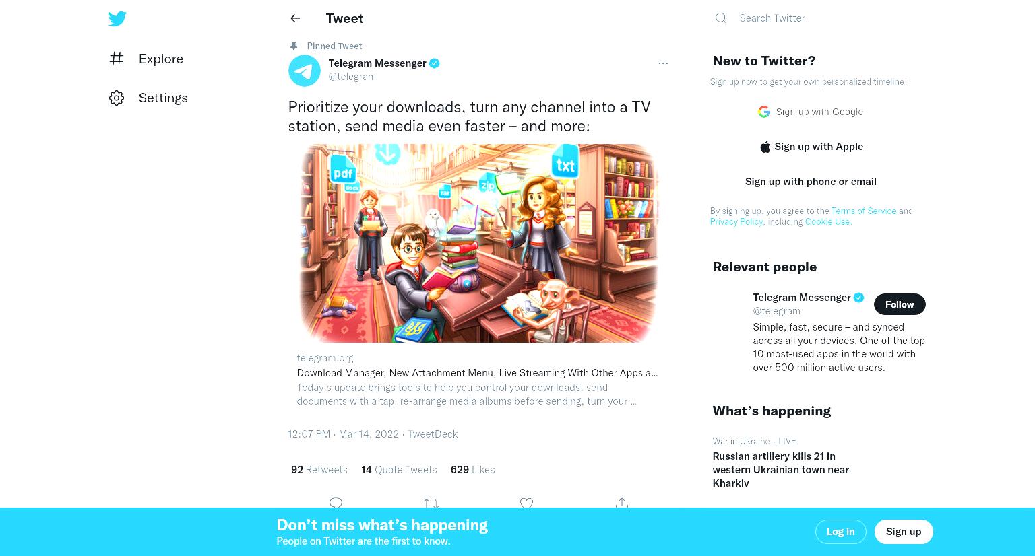View the 92 Retweets list
The width and height of the screenshot is (1035, 556).
[319, 470]
